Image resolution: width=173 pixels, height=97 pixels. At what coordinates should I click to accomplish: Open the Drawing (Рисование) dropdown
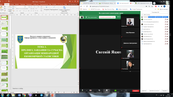click(x=46, y=8)
